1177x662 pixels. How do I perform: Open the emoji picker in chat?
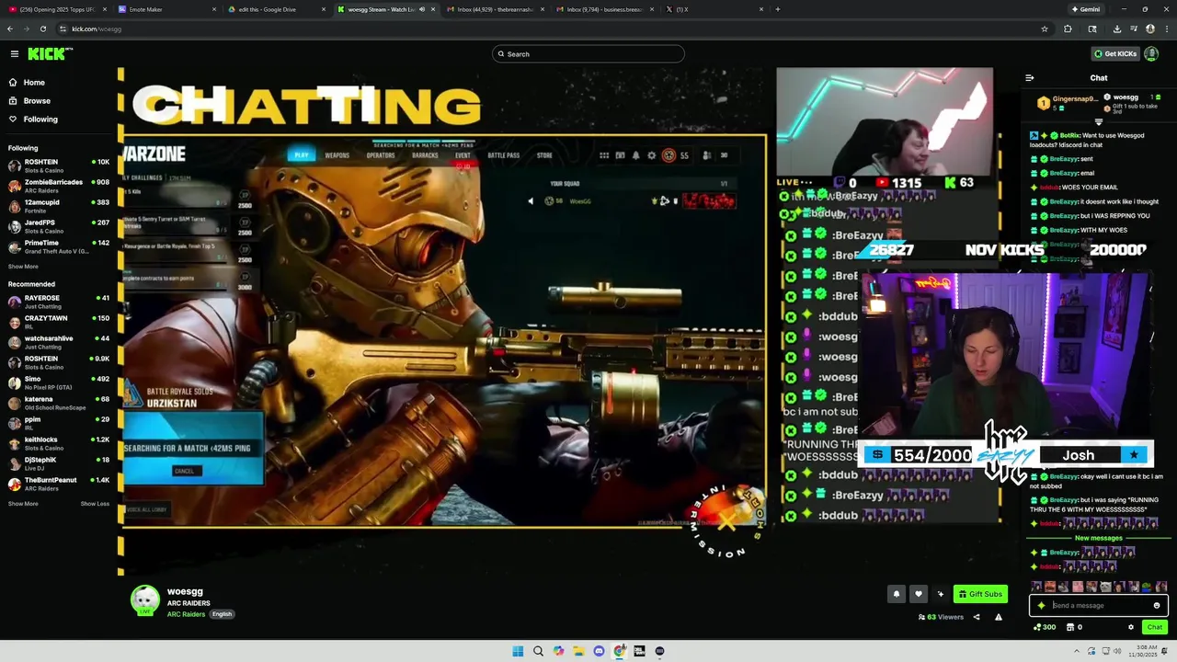click(x=1157, y=606)
